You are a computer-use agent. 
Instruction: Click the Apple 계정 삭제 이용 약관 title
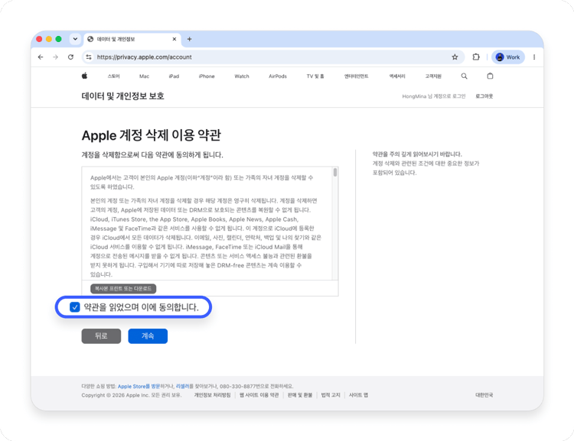pos(152,135)
